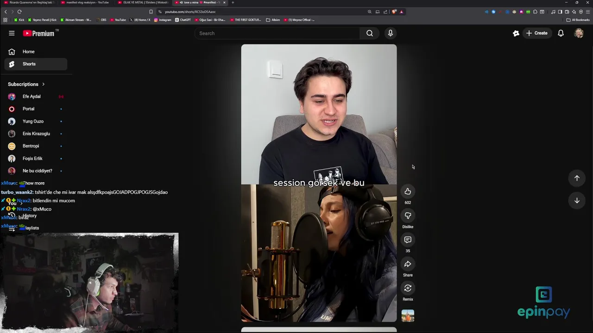Open the browser main menu
The height and width of the screenshot is (333, 593).
(x=588, y=12)
